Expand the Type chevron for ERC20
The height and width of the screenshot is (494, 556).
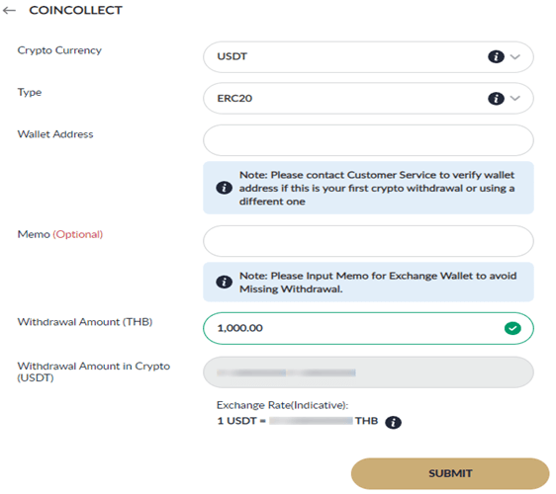tap(515, 98)
